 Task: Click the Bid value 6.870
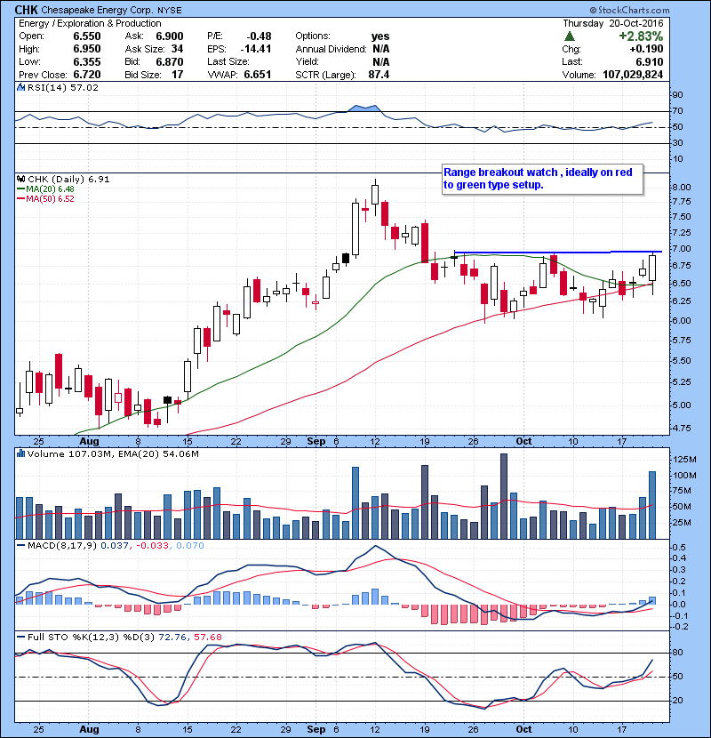(170, 61)
